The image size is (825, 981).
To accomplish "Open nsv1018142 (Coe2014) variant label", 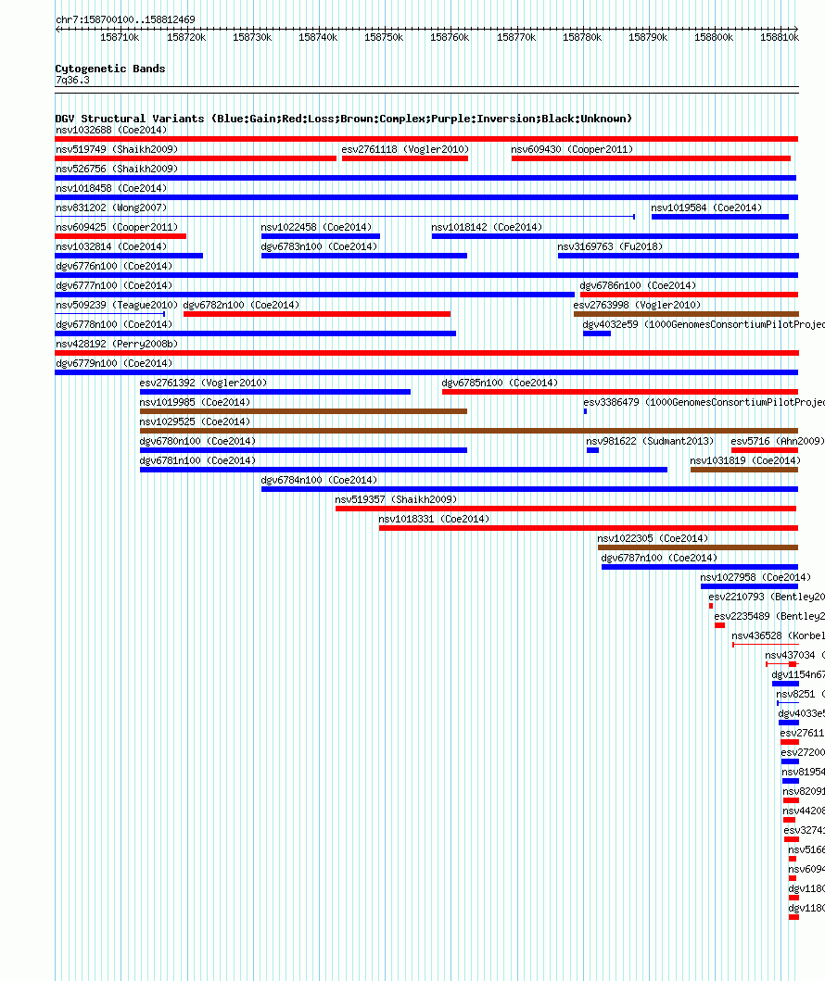I will point(487,227).
